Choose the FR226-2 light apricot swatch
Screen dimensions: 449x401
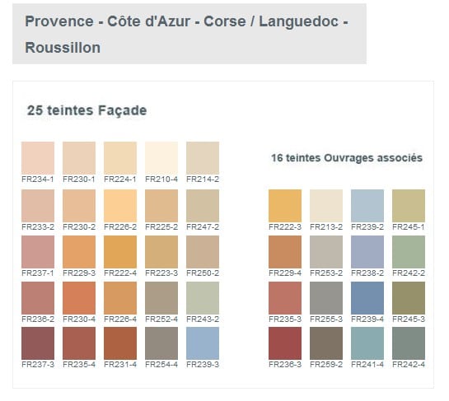pos(120,206)
